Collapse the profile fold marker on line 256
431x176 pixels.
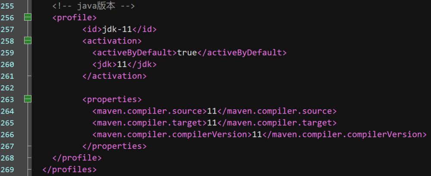28,18
